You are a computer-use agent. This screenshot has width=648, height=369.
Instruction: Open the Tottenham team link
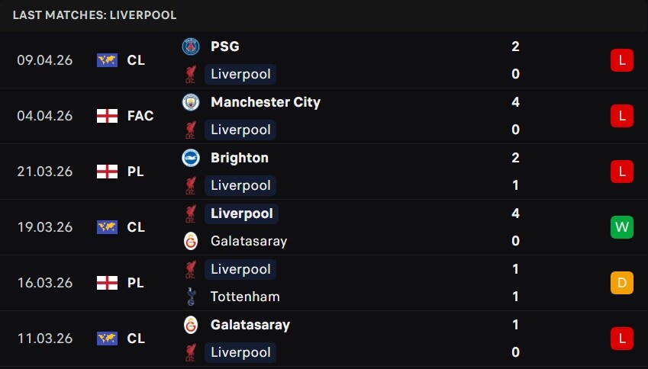[x=245, y=297]
